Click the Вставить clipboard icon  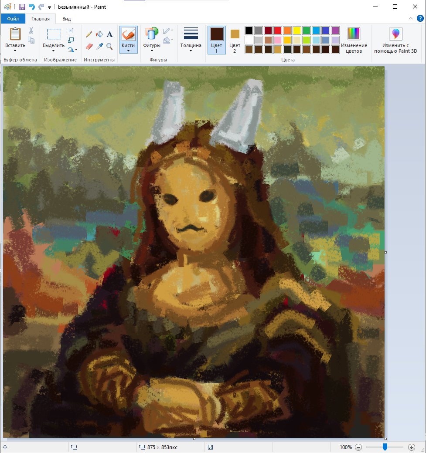tap(15, 34)
